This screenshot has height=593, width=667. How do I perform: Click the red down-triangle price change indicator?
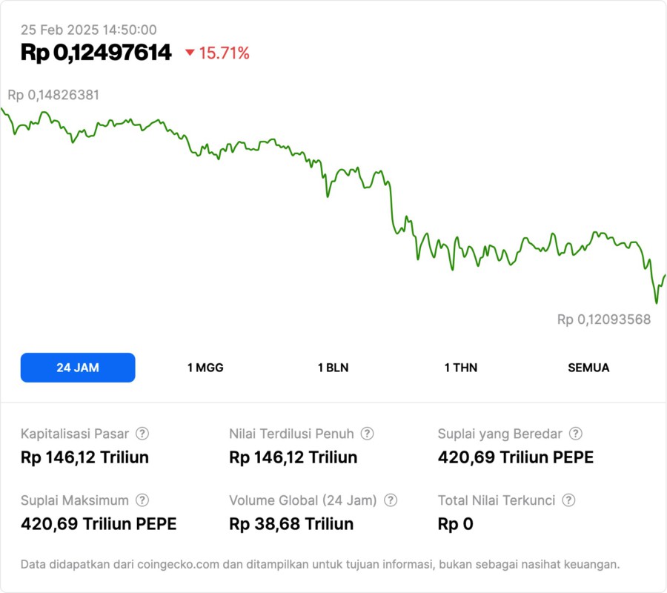[190, 53]
